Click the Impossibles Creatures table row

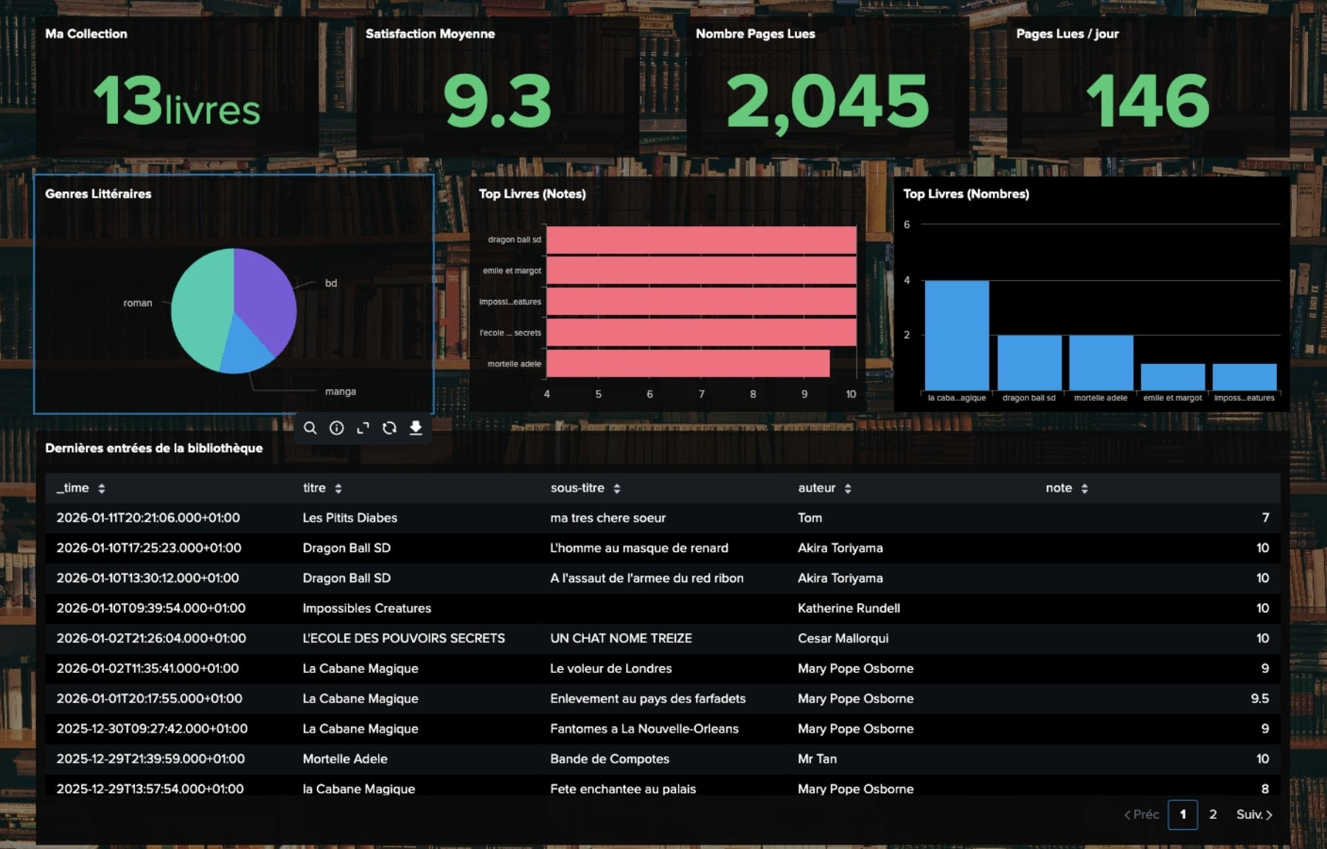[x=366, y=608]
